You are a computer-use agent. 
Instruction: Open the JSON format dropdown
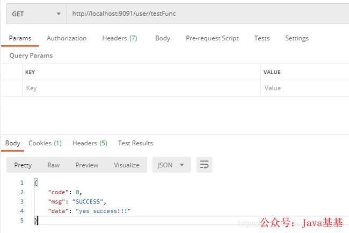point(172,165)
